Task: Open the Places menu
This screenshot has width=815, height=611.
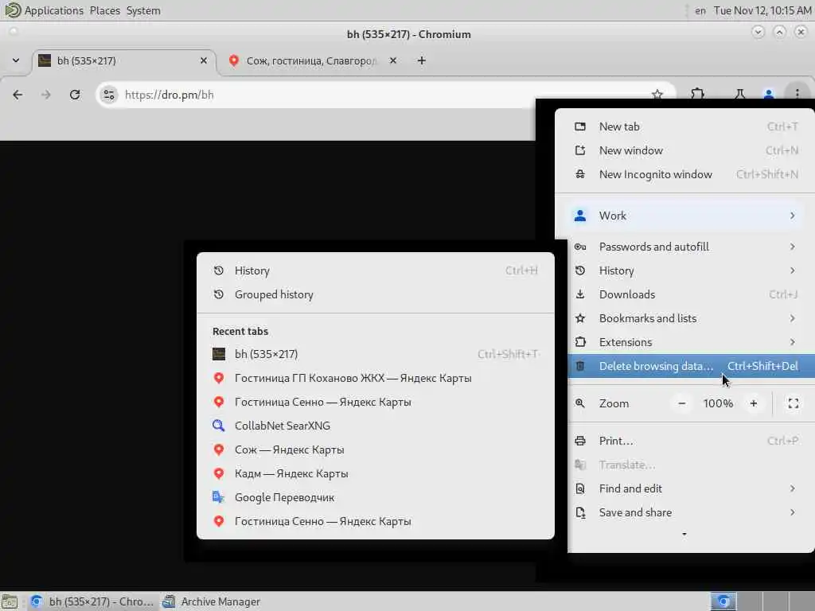Action: 104,10
